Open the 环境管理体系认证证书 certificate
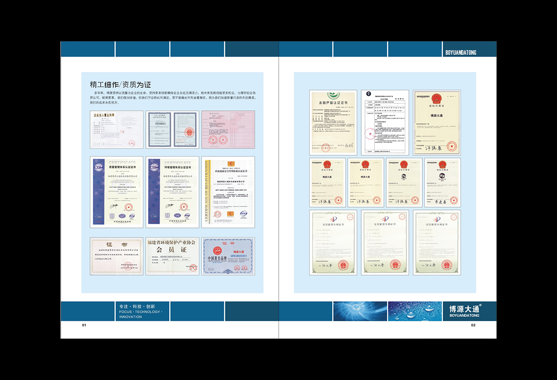The width and height of the screenshot is (557, 380). point(172,192)
